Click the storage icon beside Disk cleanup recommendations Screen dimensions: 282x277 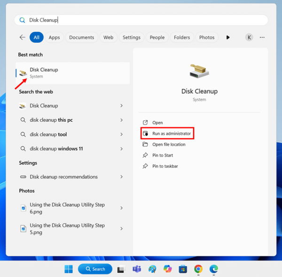pos(23,177)
